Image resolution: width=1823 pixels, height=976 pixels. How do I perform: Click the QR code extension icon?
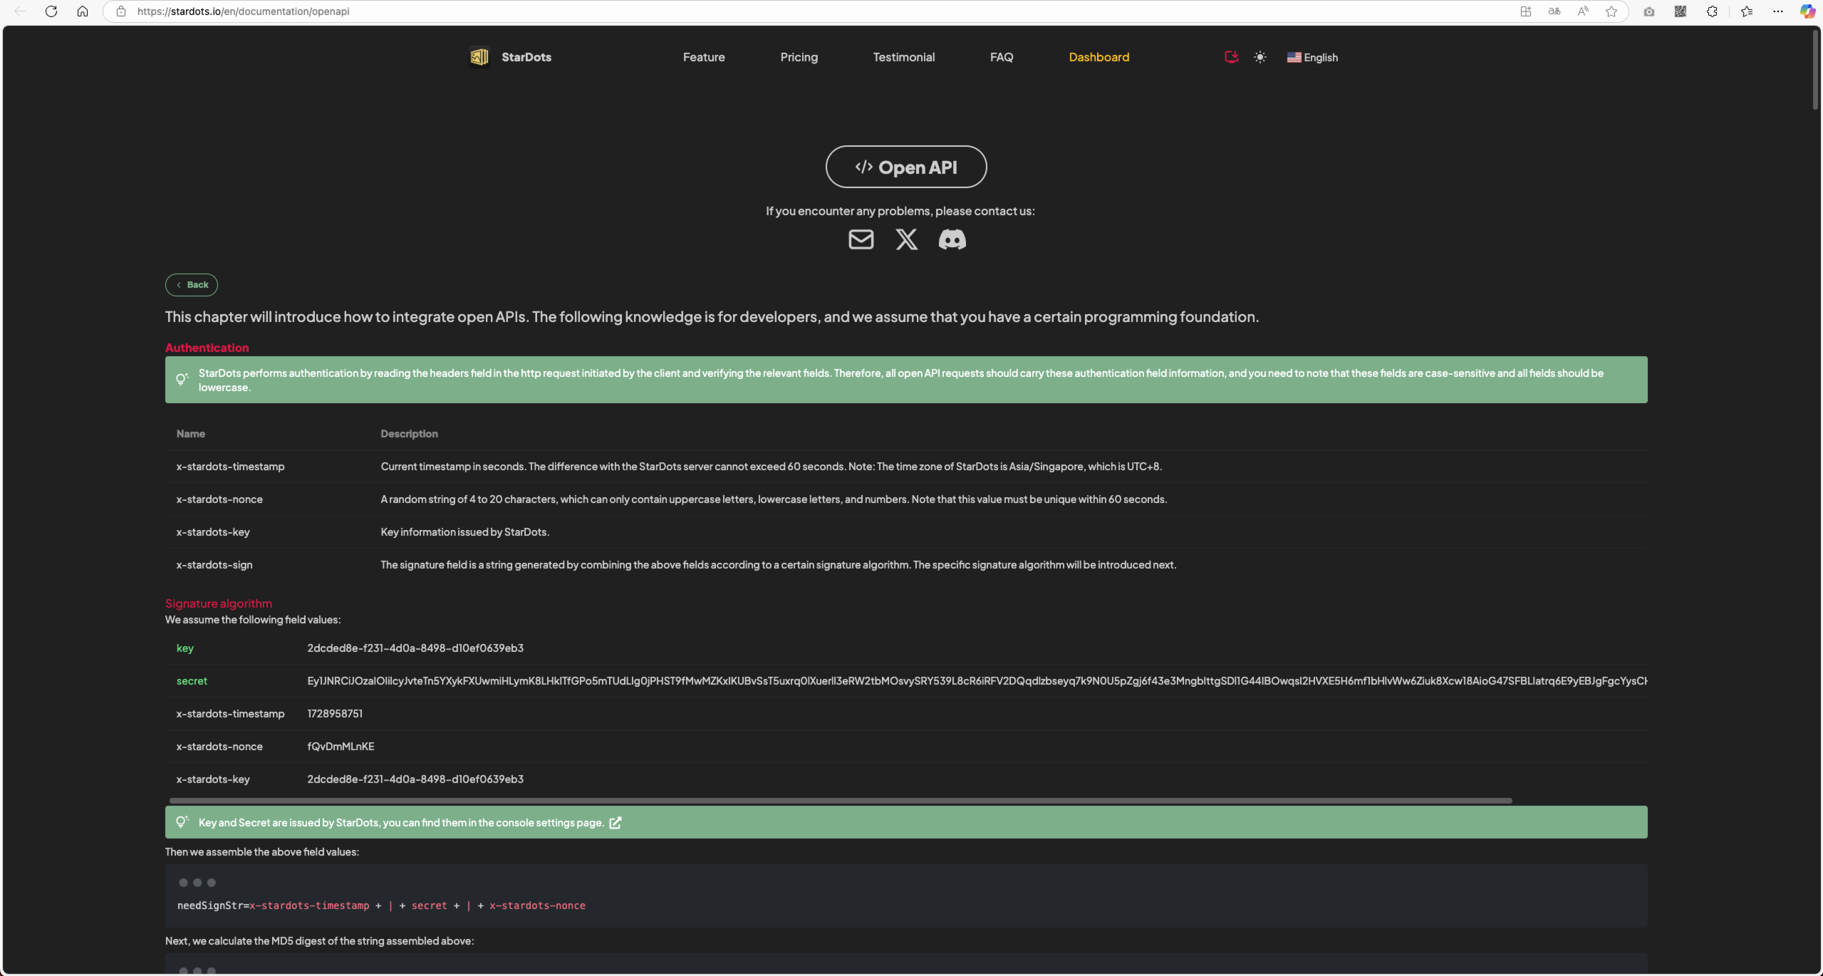[1681, 11]
